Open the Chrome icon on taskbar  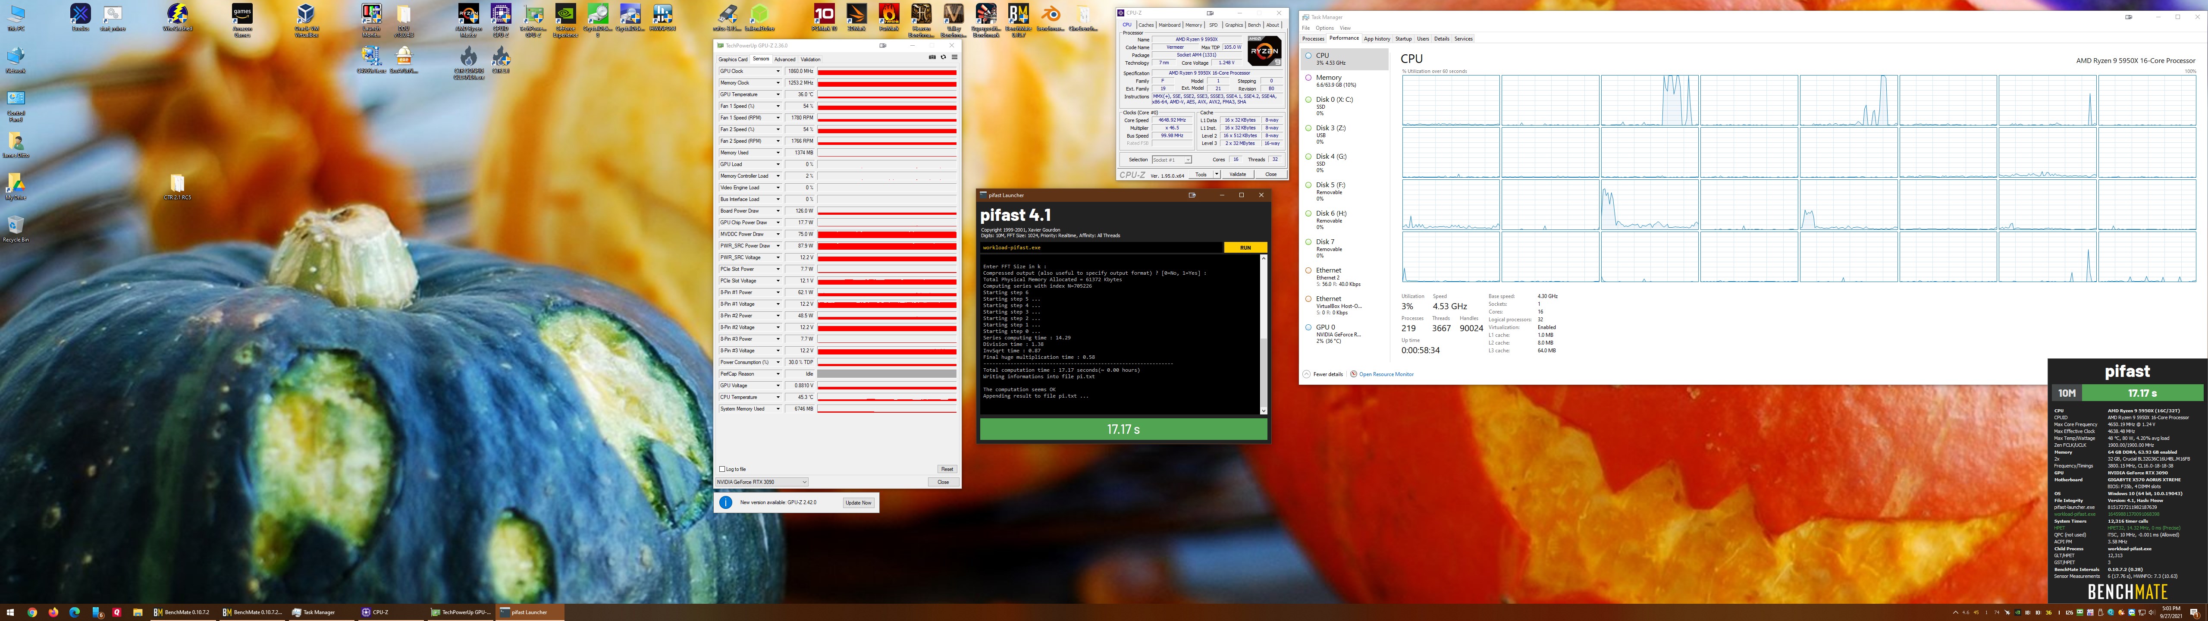(33, 612)
